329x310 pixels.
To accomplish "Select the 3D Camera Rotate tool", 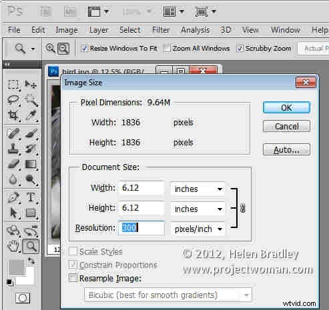I will click(x=31, y=231).
